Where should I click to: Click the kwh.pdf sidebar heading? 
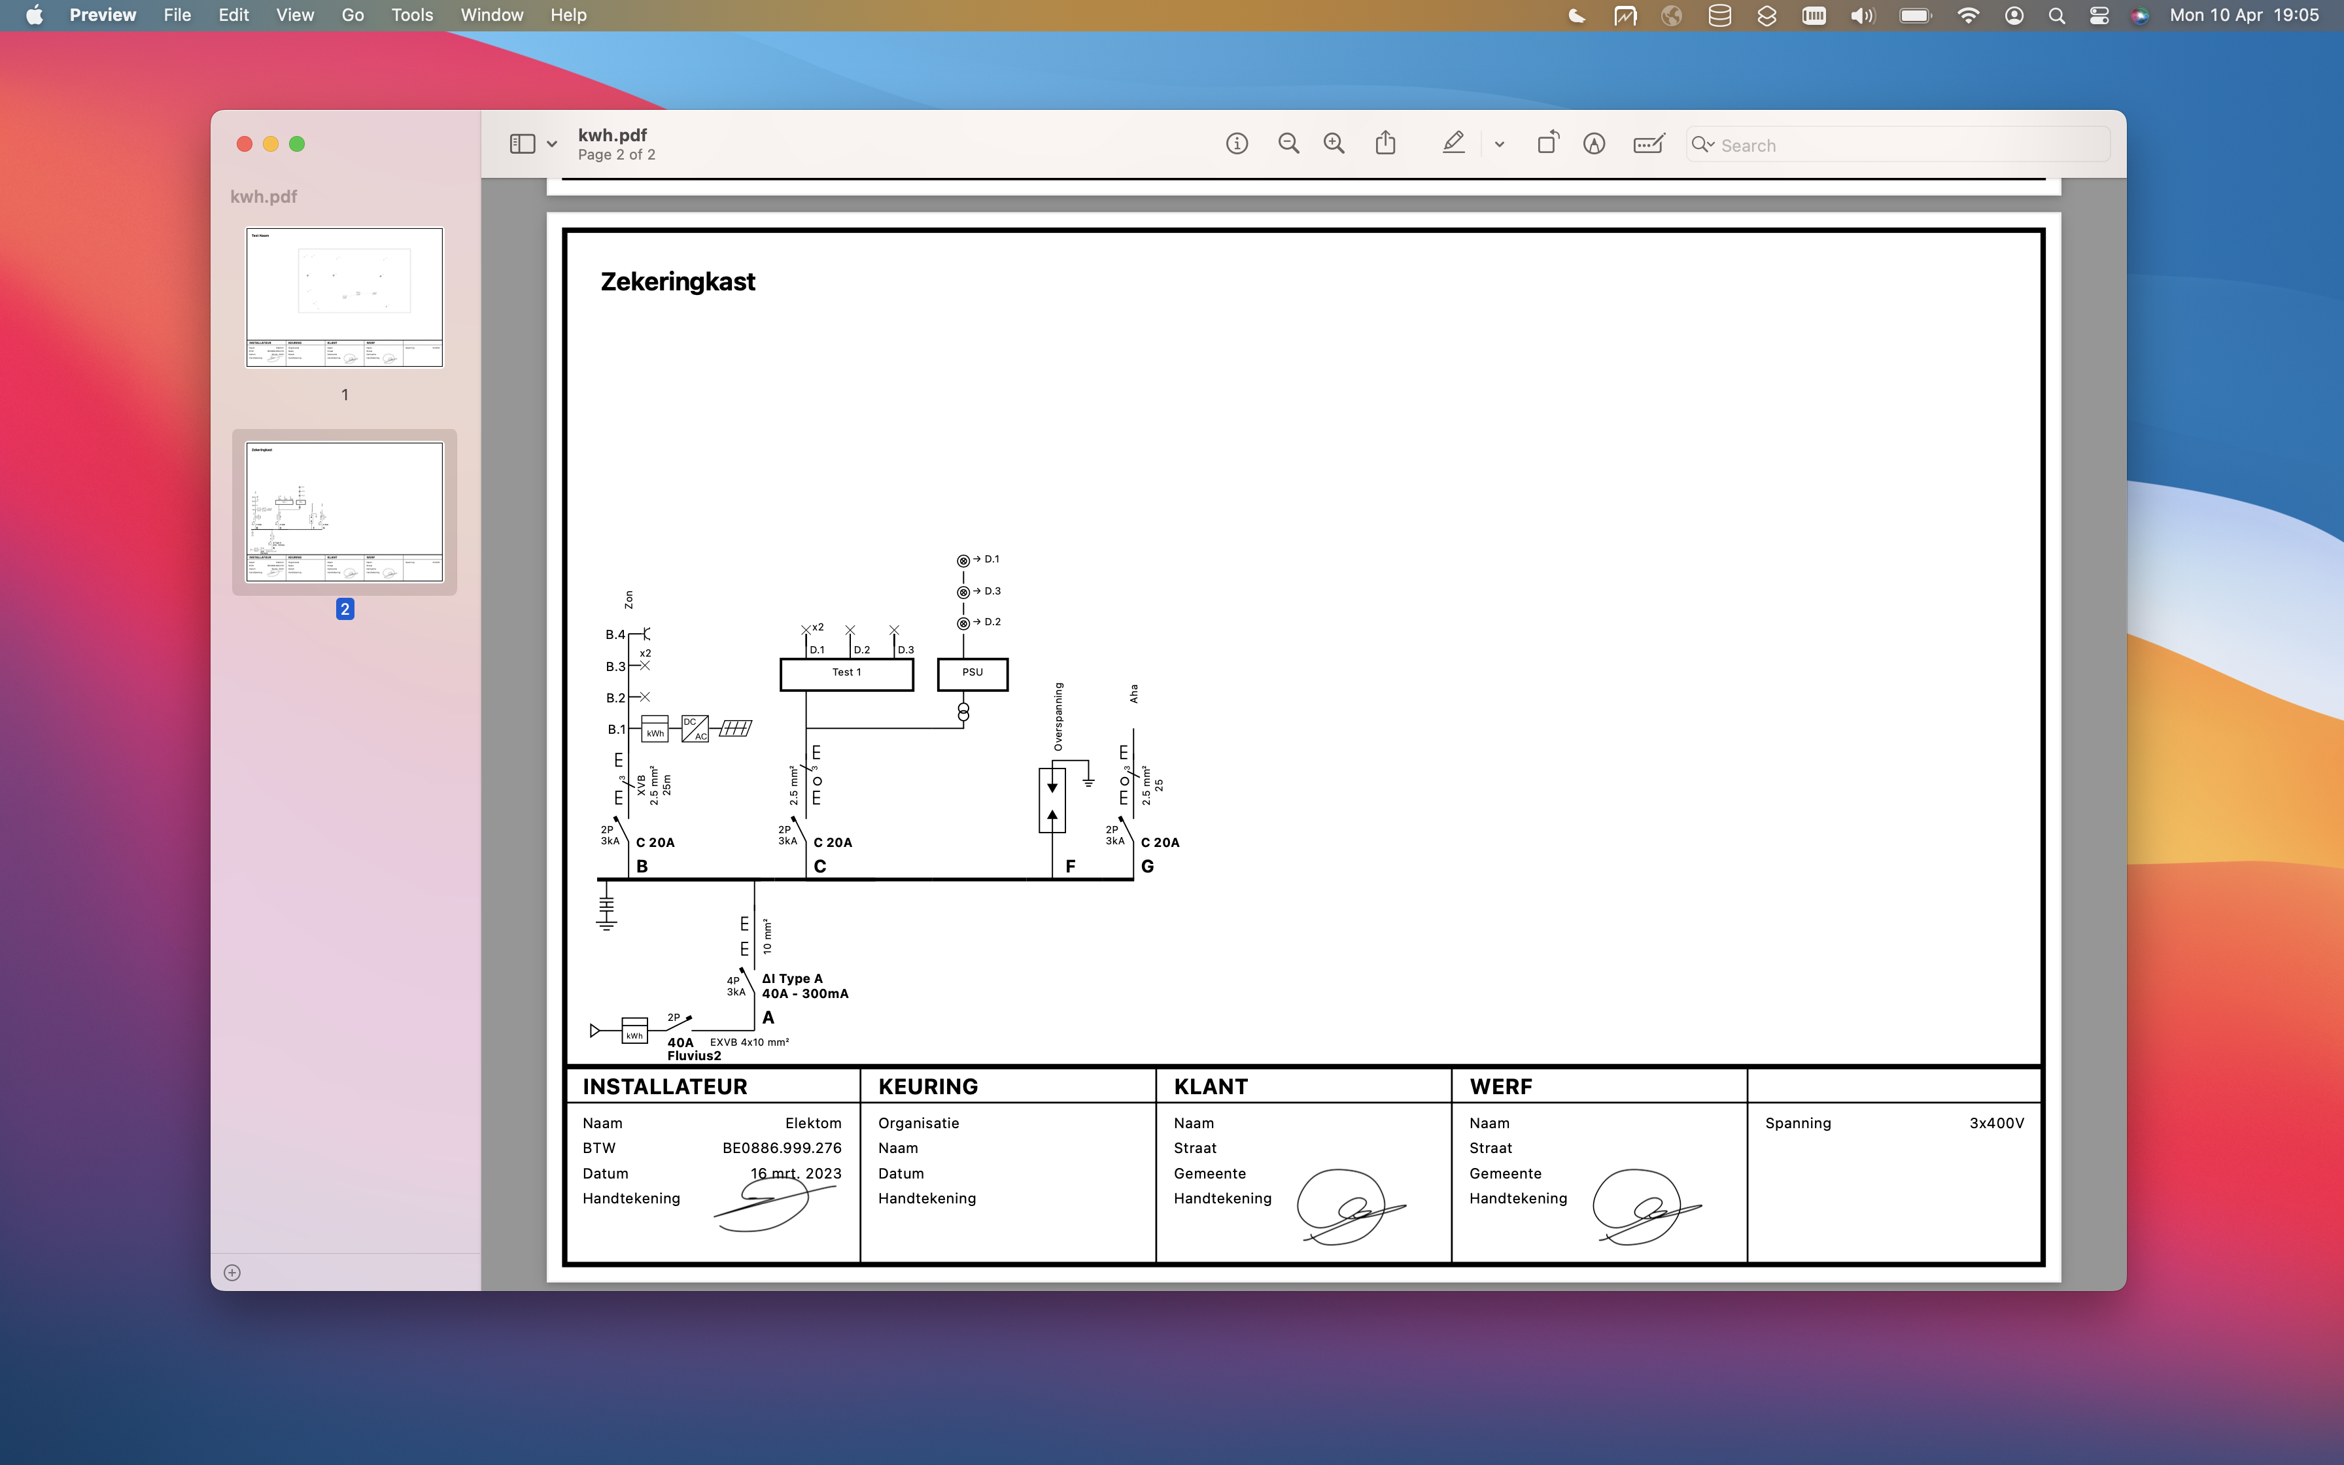(x=264, y=197)
